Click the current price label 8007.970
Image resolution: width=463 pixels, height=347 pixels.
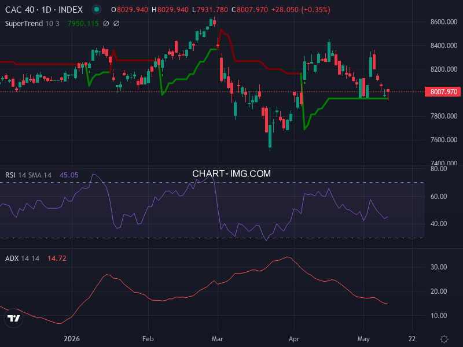coord(443,92)
